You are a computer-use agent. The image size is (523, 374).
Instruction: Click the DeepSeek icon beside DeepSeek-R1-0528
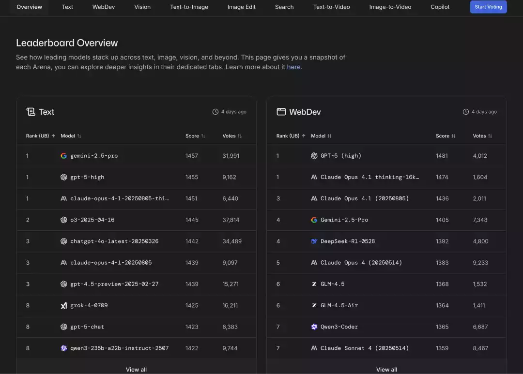(x=314, y=241)
